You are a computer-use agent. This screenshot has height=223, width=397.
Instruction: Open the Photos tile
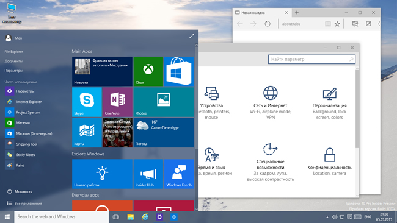click(x=164, y=102)
